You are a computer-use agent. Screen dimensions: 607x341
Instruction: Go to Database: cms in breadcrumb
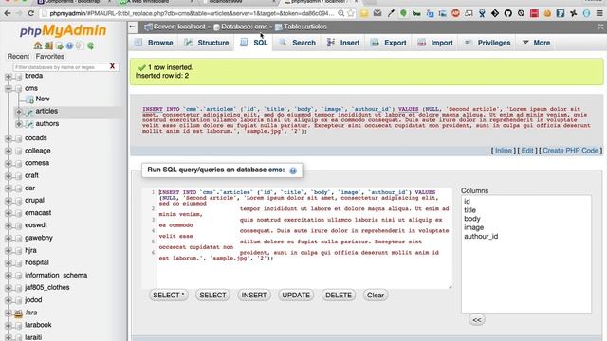pyautogui.click(x=244, y=27)
